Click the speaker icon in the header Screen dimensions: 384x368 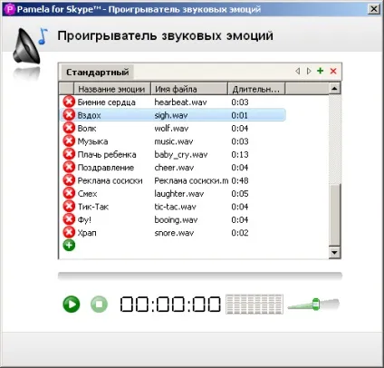26,45
